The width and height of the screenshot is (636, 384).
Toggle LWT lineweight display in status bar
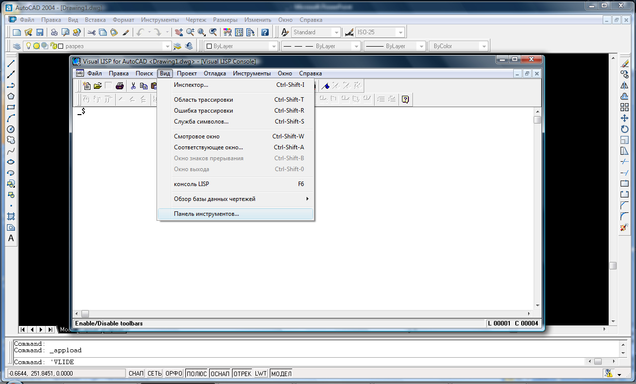(261, 374)
